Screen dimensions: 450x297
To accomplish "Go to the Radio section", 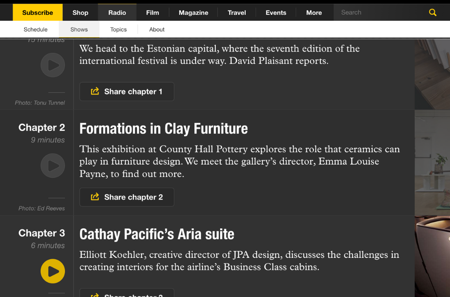I will pos(117,13).
